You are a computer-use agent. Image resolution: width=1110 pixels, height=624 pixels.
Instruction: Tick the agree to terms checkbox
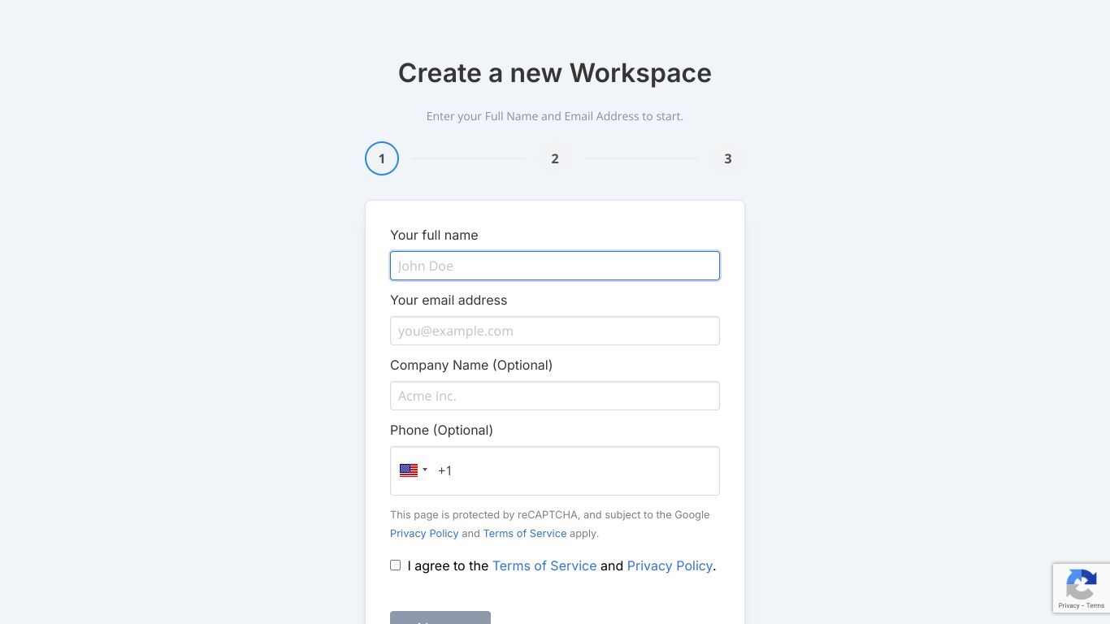click(396, 565)
